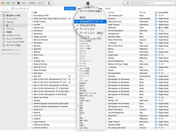Sort by the 名前 column header

35,13
